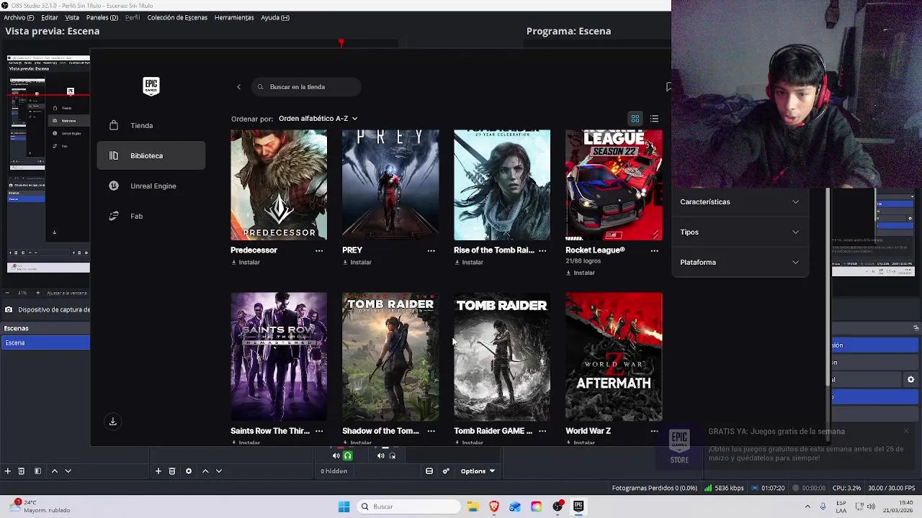Click Instalar under Rocket League

coord(581,273)
